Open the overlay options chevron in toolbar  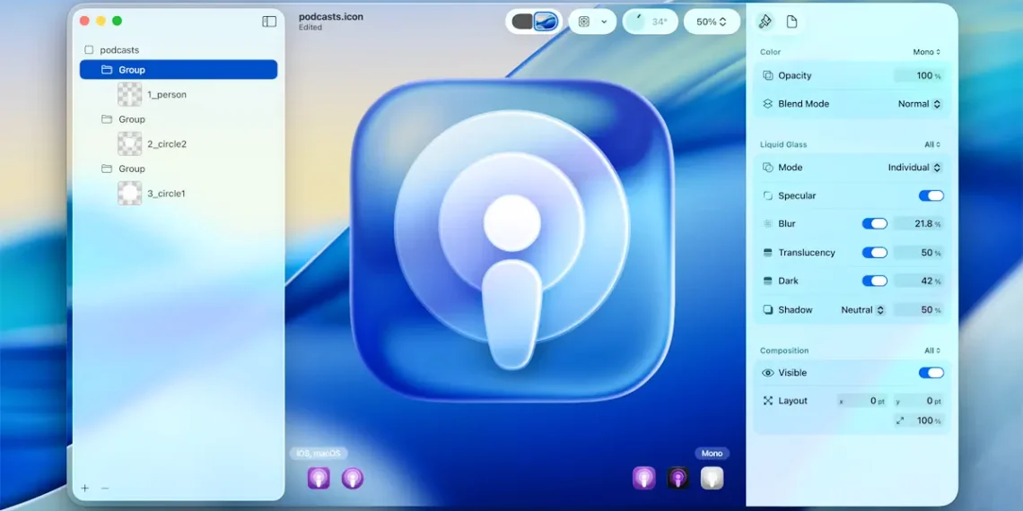click(604, 22)
